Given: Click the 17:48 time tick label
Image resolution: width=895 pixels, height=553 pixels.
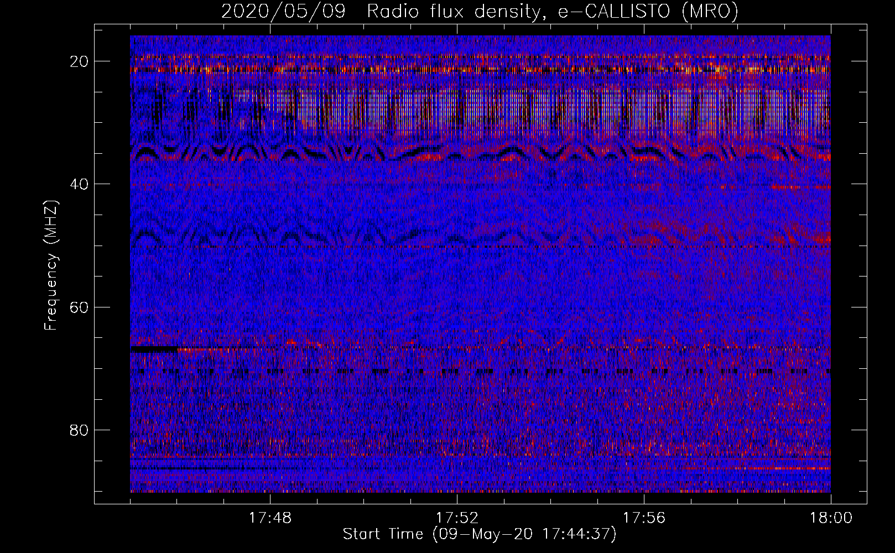Looking at the screenshot, I should click(x=270, y=518).
